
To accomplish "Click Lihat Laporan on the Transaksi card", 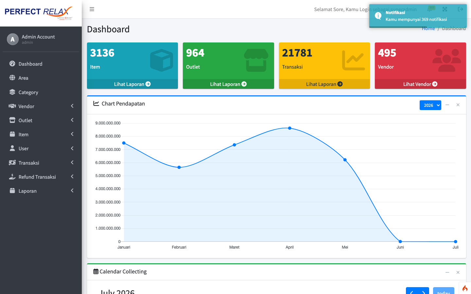I will pos(324,84).
